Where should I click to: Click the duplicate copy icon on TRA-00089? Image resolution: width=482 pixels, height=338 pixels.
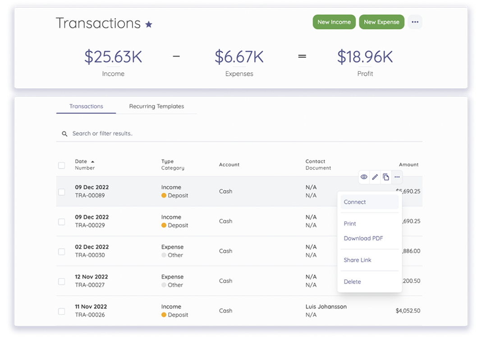[x=386, y=177]
